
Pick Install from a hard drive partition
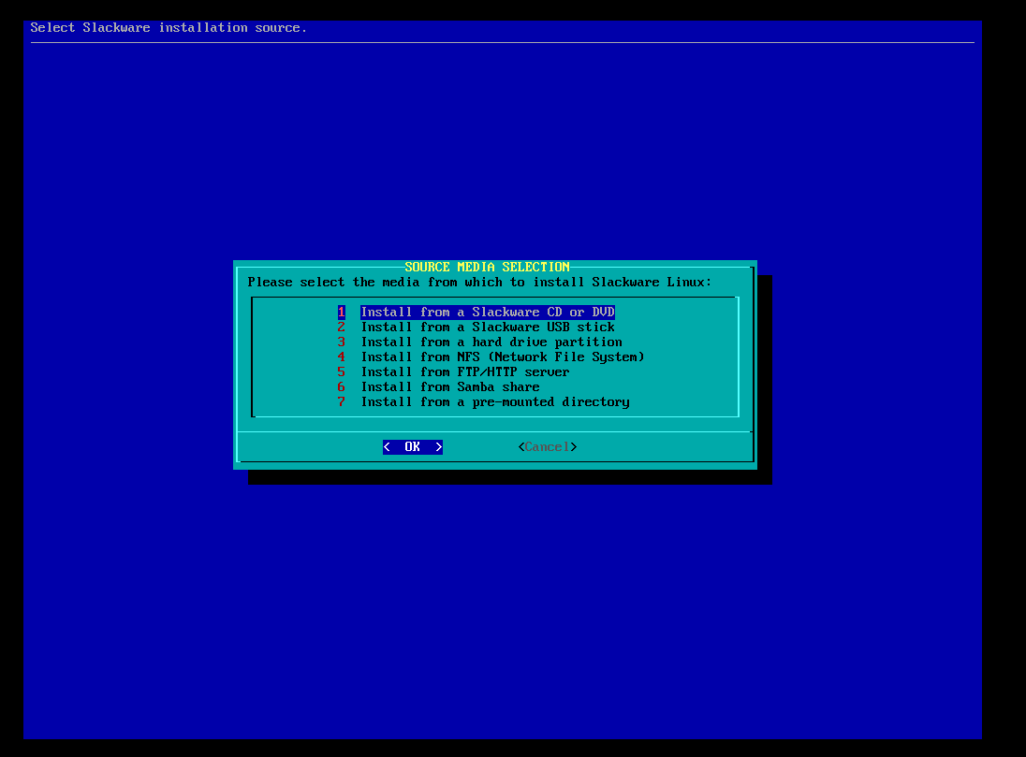(x=491, y=342)
